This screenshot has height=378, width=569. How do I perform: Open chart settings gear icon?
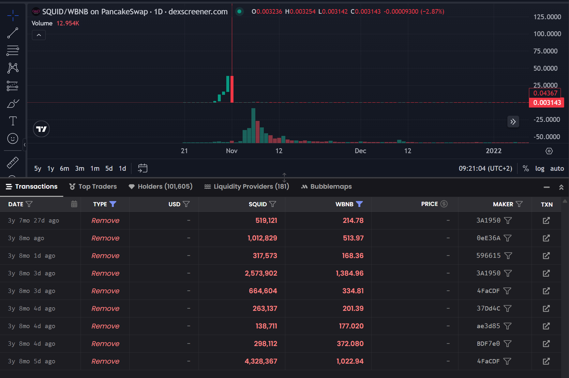(549, 151)
